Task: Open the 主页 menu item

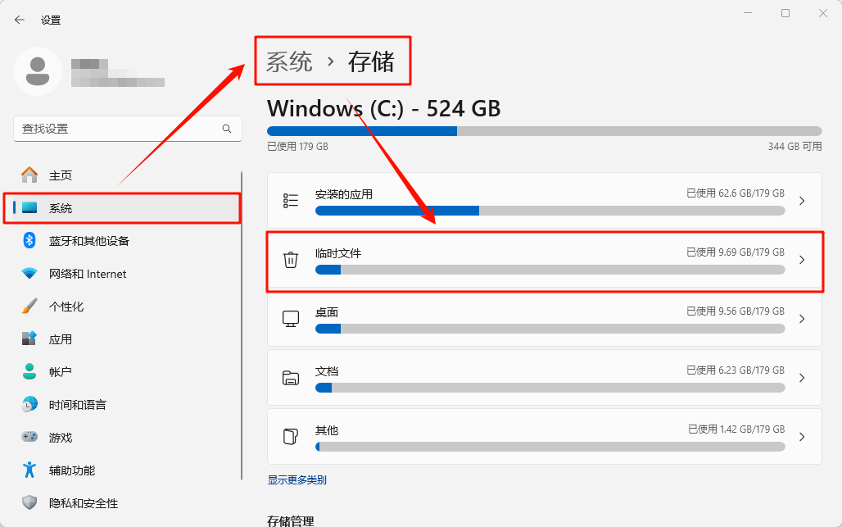Action: pos(61,175)
